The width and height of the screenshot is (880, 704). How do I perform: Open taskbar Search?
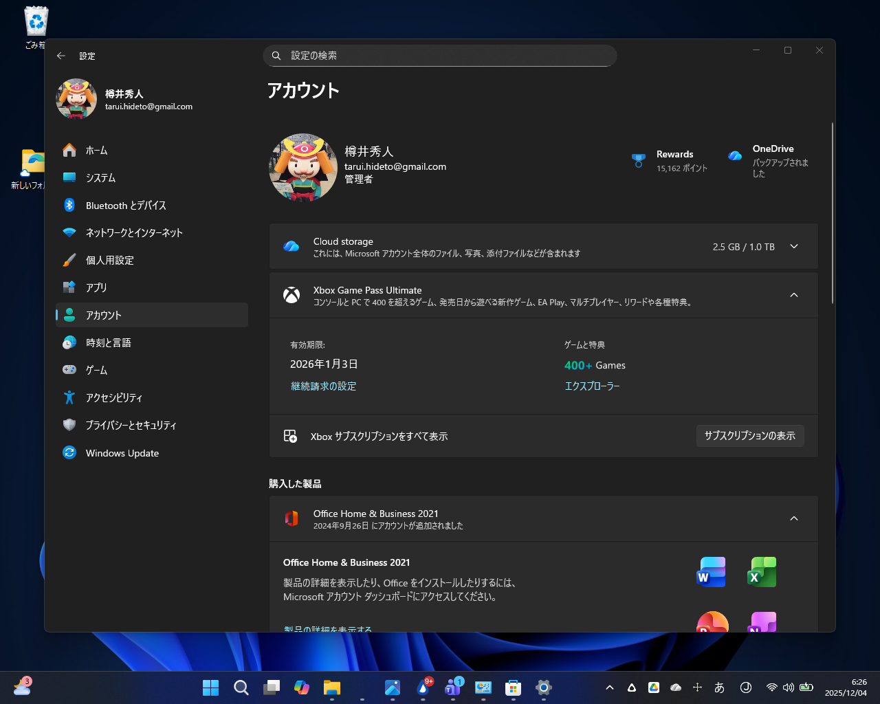coord(241,687)
